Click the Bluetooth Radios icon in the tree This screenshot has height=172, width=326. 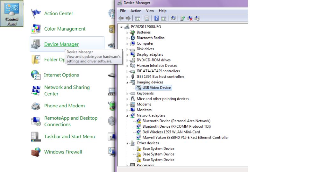[x=133, y=38]
